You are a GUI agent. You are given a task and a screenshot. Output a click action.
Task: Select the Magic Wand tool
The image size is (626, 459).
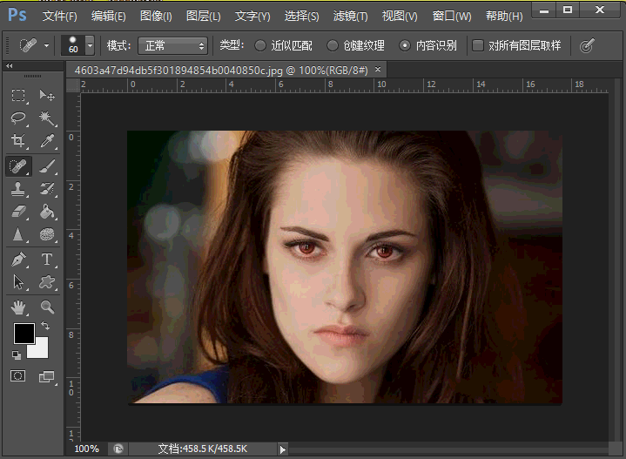[x=47, y=118]
